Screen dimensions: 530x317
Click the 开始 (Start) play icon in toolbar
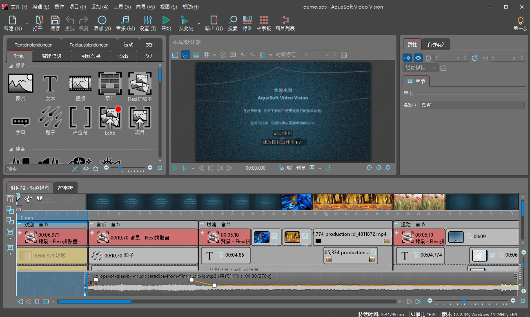[166, 20]
